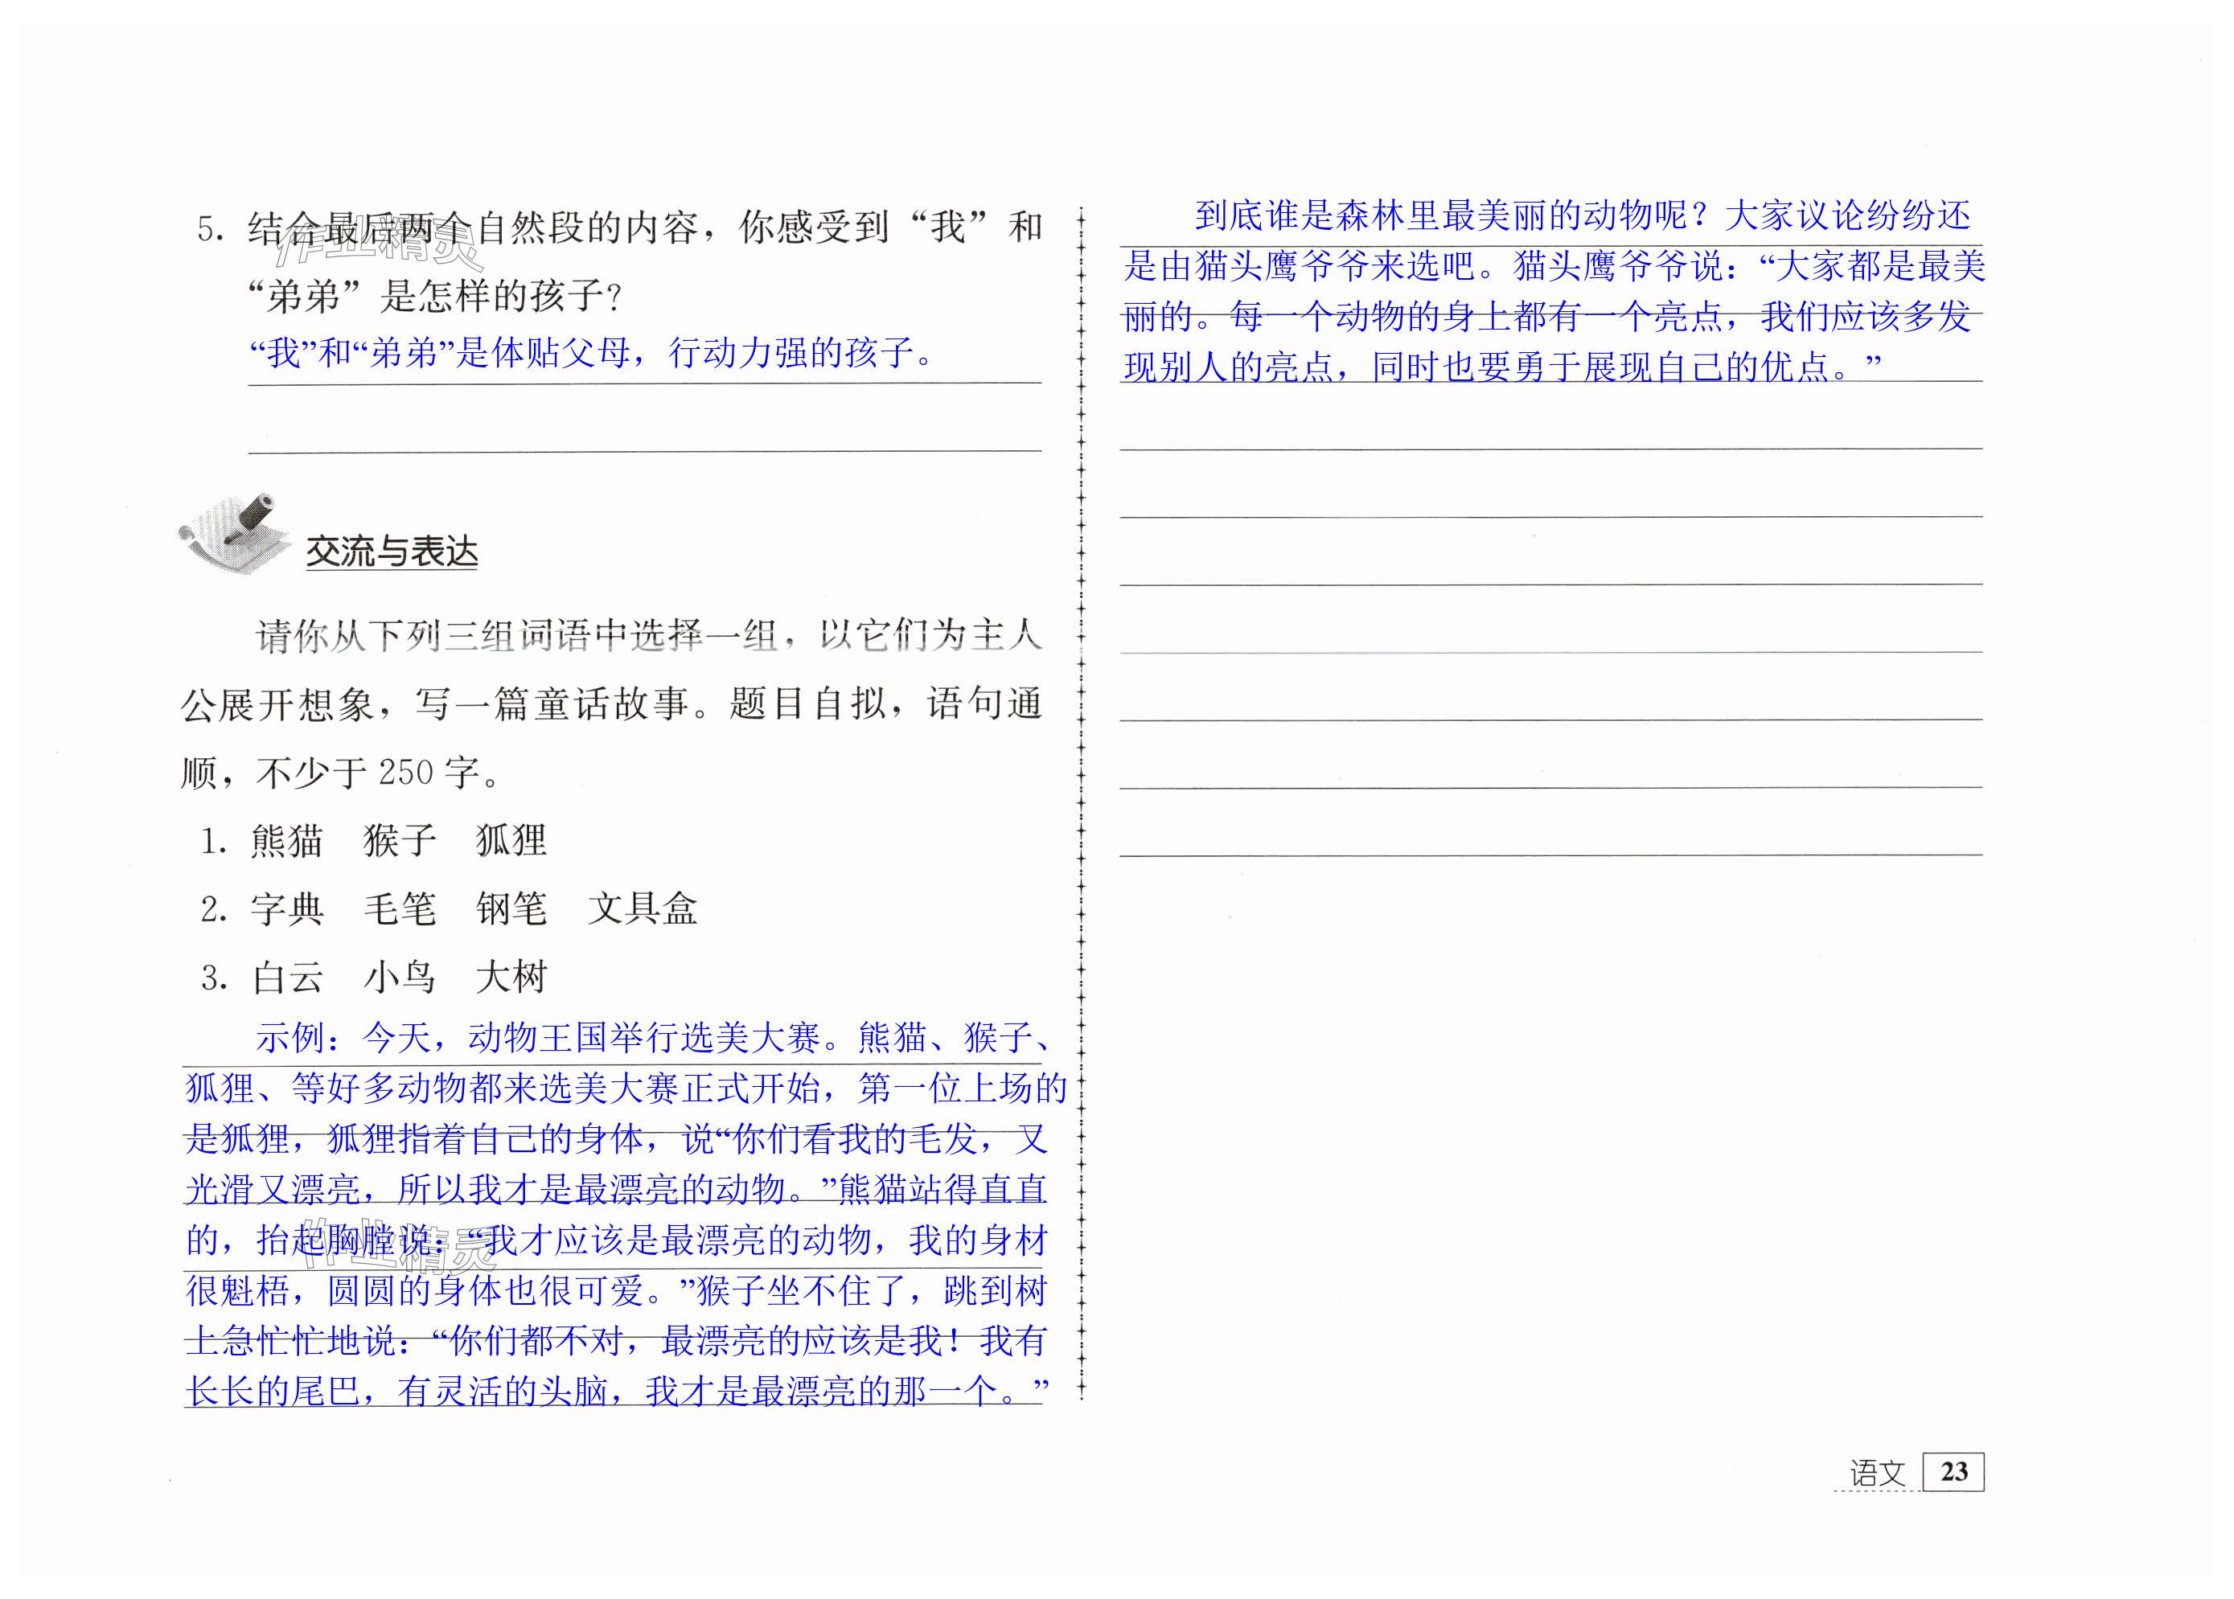Click the page number 23 box
The width and height of the screenshot is (2234, 1599).
1953,1471
